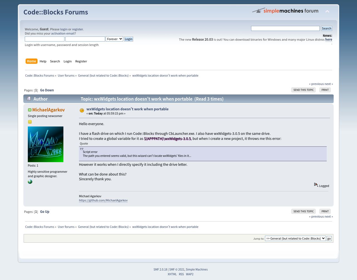Click the bottom « previous link
Viewport: 357px width, 280px height.
[x=316, y=216]
